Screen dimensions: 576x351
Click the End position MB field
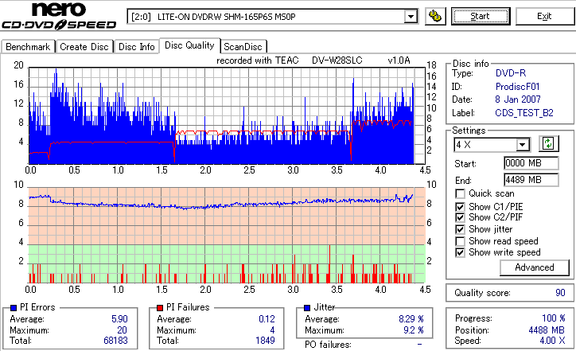tap(531, 180)
